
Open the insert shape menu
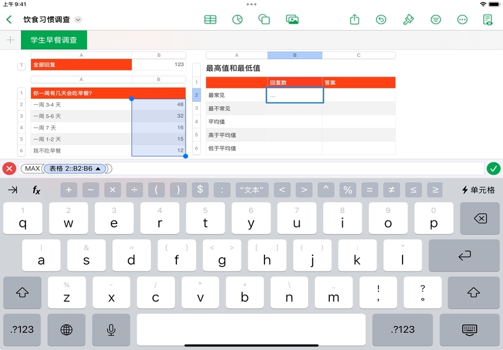tap(264, 19)
